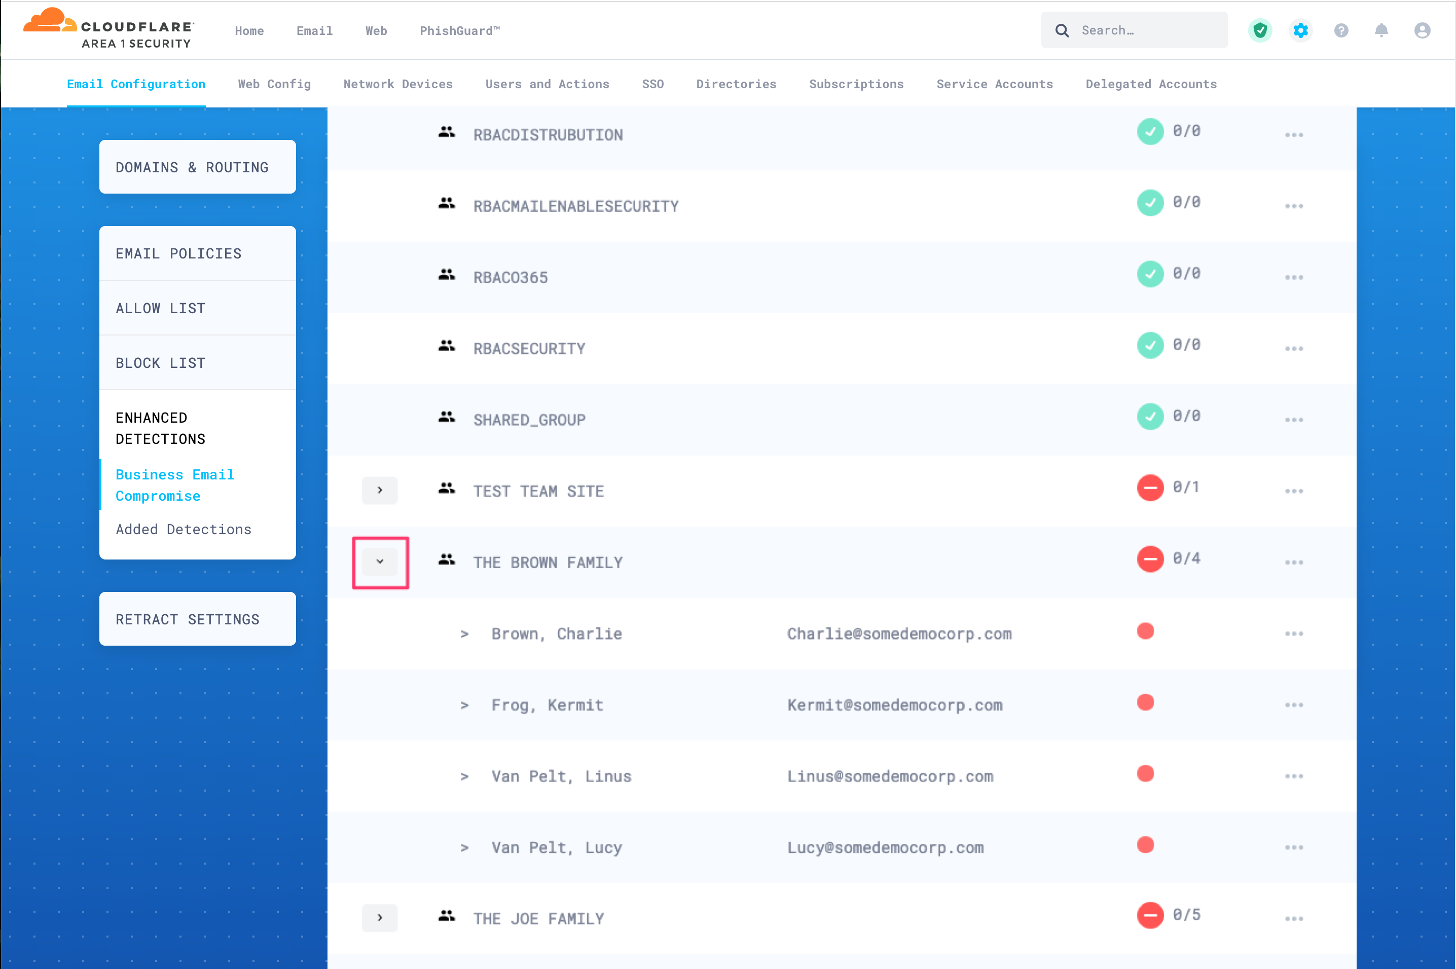The height and width of the screenshot is (969, 1456).
Task: Open the settings gear icon
Action: [x=1300, y=30]
